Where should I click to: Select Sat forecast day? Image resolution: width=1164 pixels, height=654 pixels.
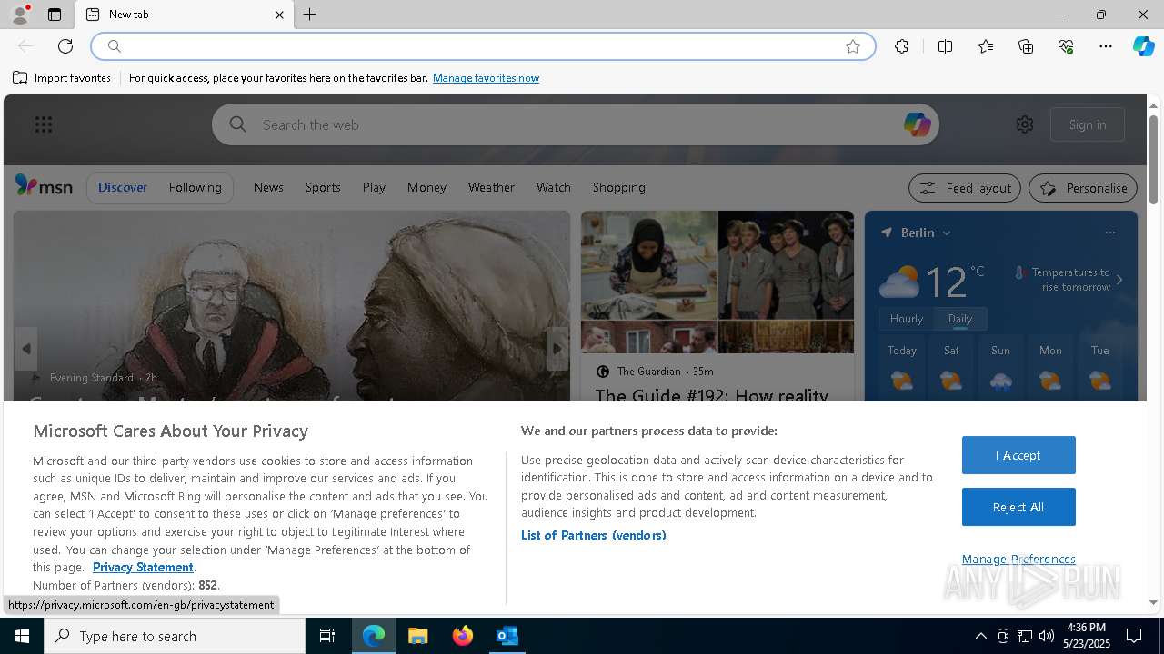(x=951, y=369)
